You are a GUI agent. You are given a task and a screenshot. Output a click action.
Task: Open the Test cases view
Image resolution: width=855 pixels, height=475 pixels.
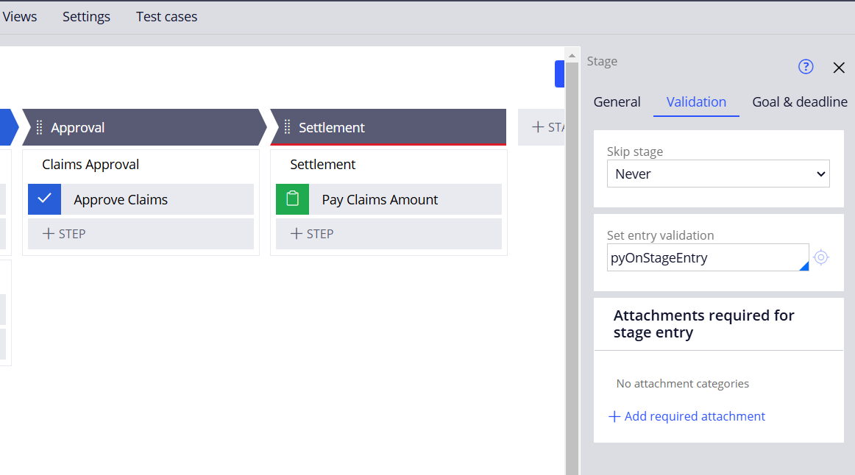coord(166,16)
